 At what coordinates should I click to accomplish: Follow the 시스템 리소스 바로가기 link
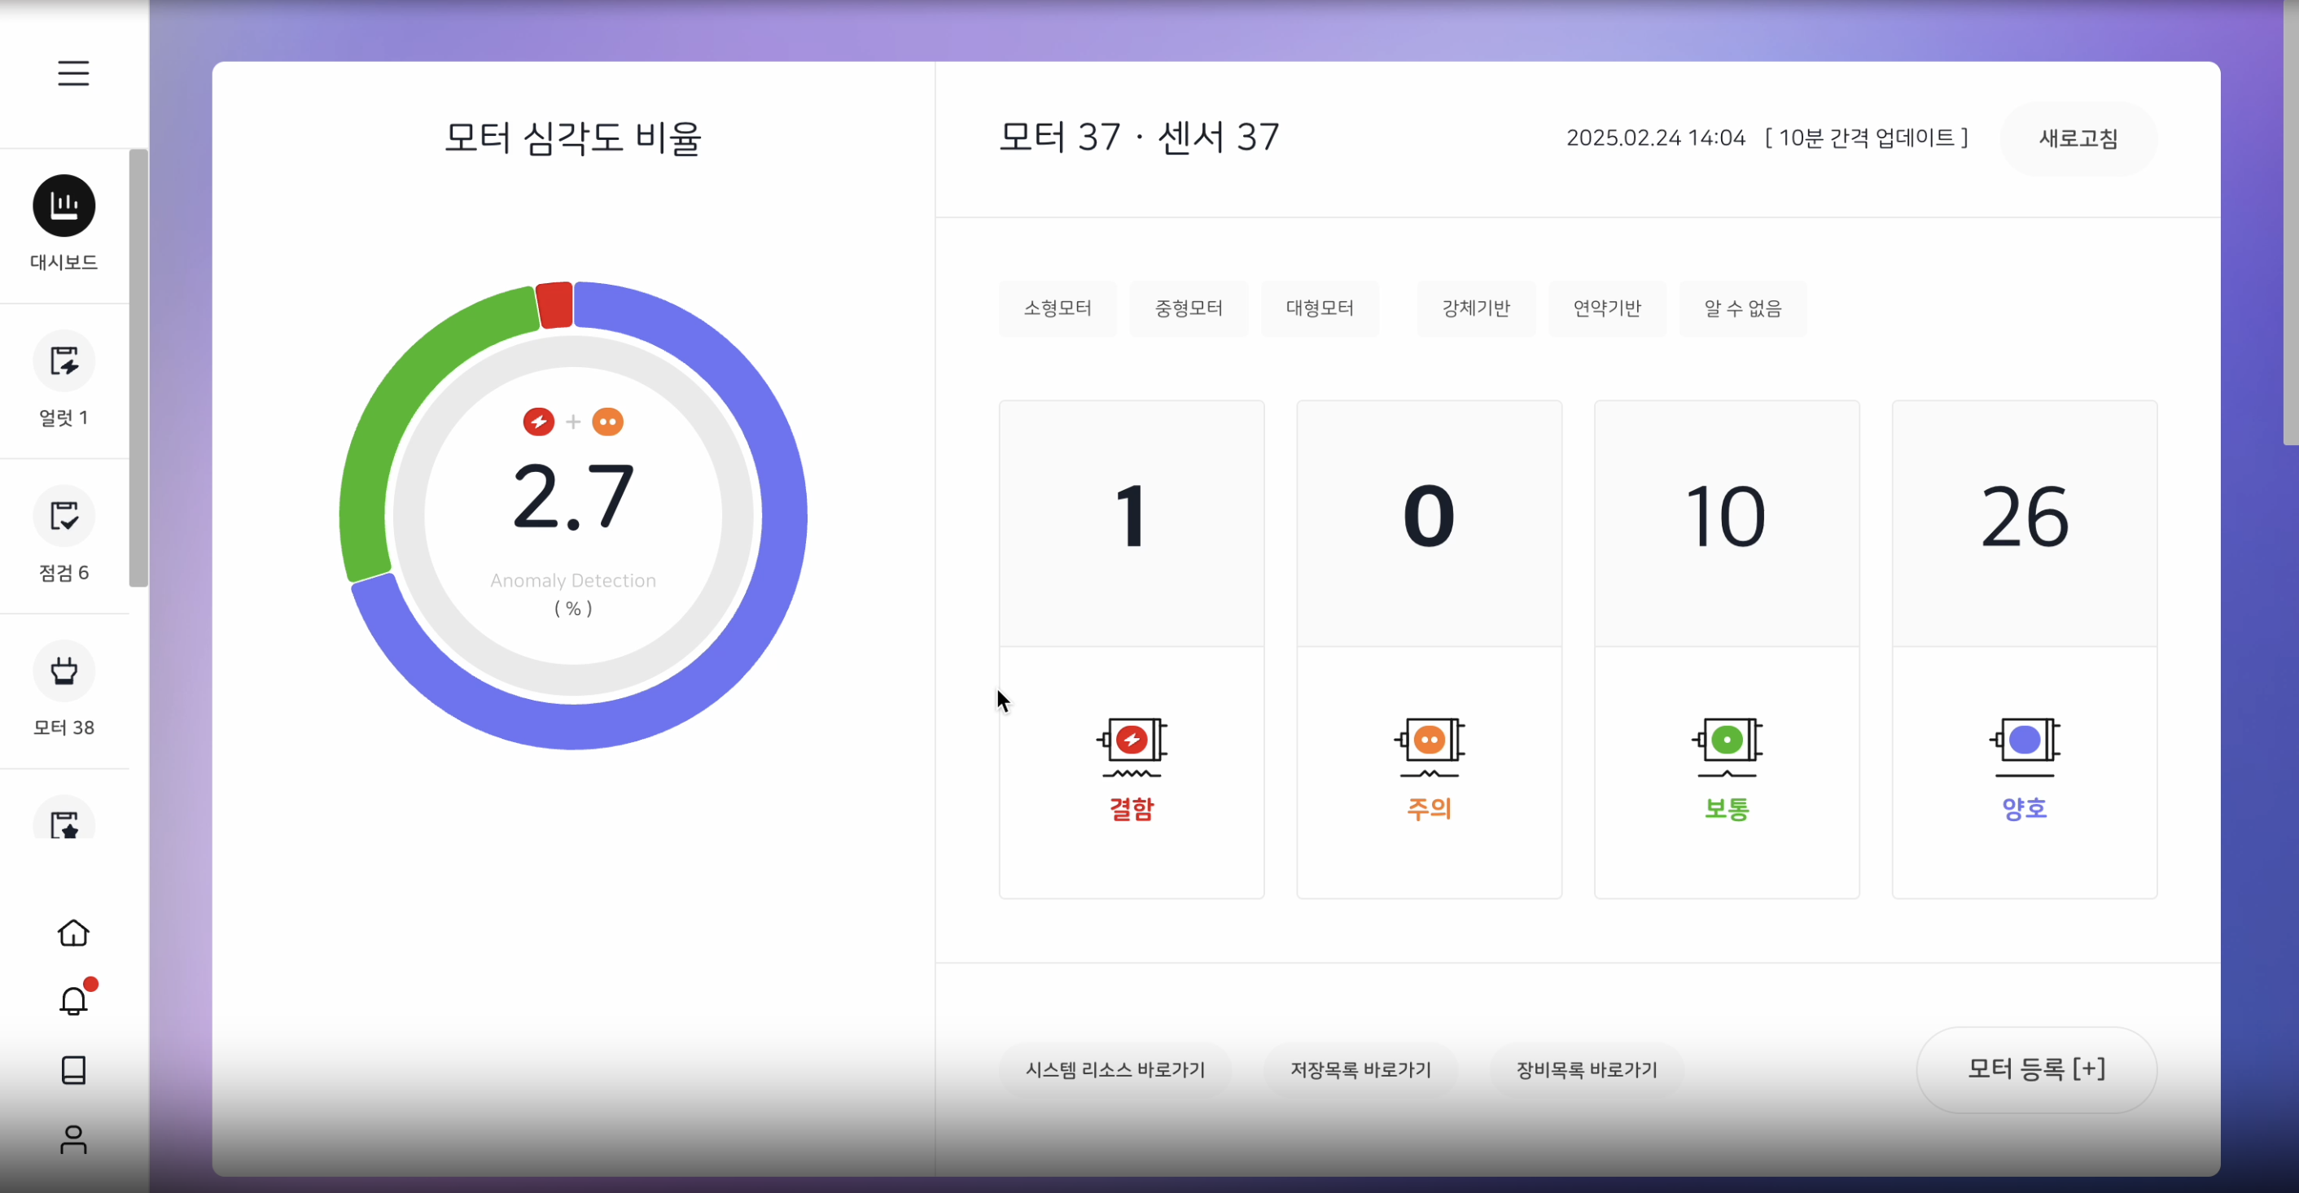(x=1114, y=1070)
